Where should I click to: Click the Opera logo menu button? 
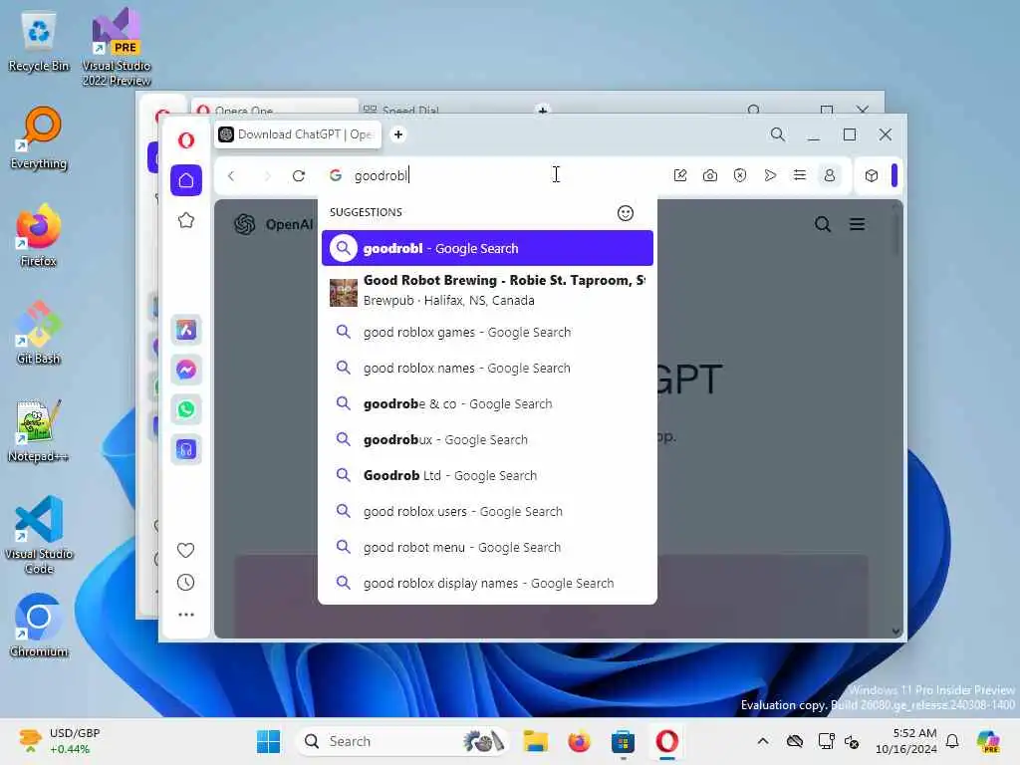coord(186,139)
